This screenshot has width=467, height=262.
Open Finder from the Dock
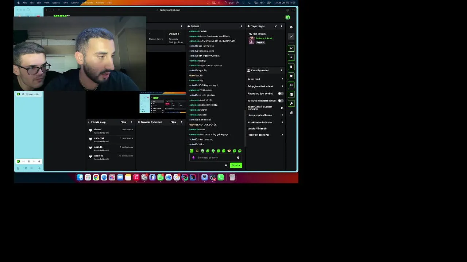point(80,178)
